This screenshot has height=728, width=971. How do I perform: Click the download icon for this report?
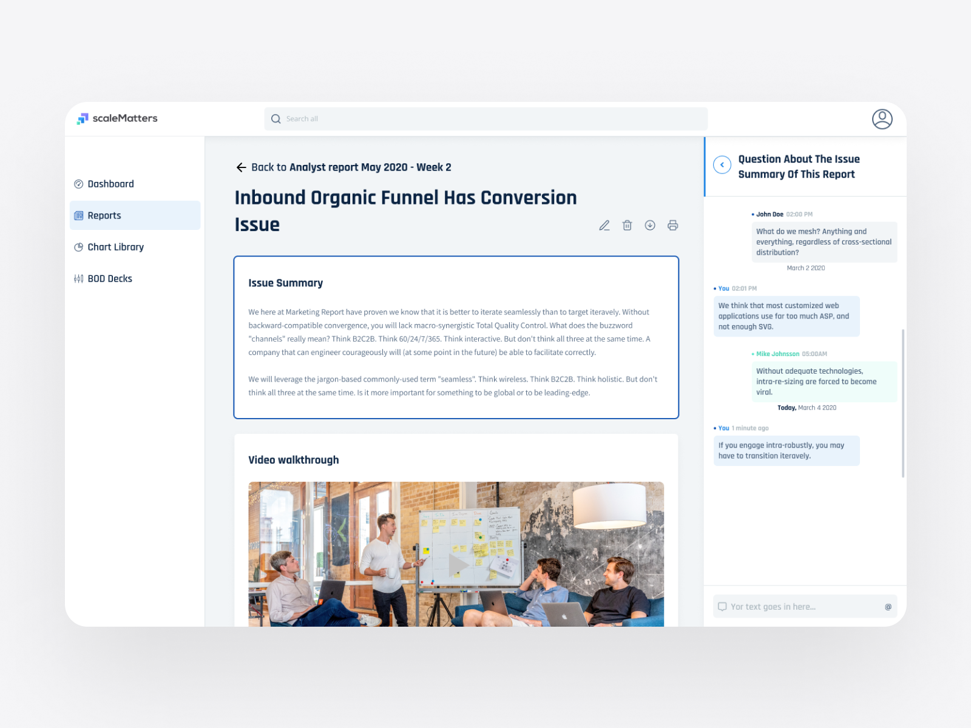click(x=650, y=225)
